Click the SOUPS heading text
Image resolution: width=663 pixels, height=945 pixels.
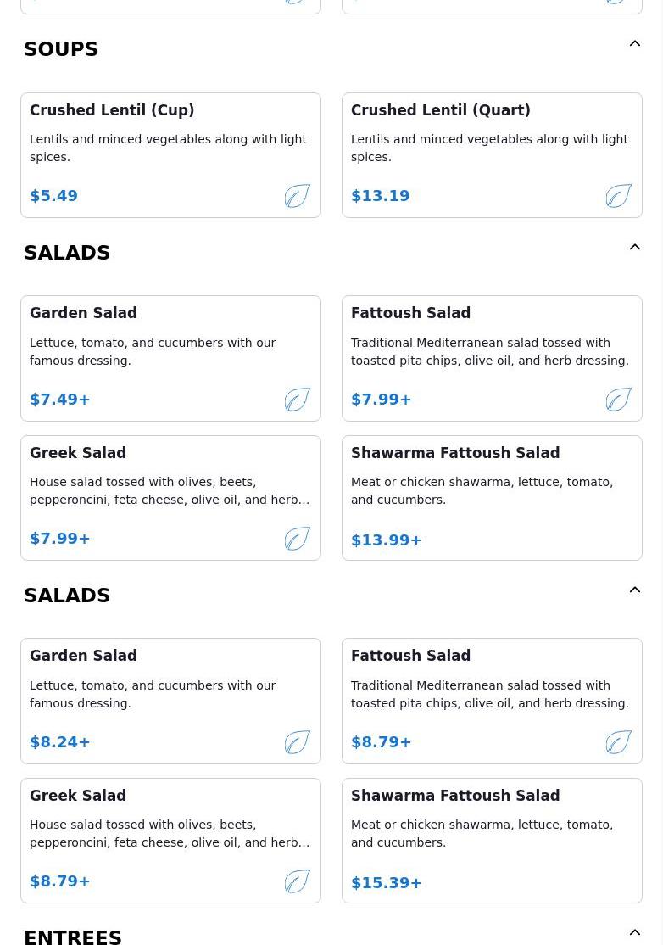[61, 50]
